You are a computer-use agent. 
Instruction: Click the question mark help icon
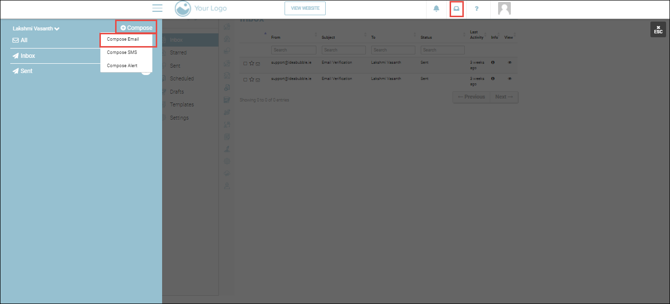tap(477, 9)
